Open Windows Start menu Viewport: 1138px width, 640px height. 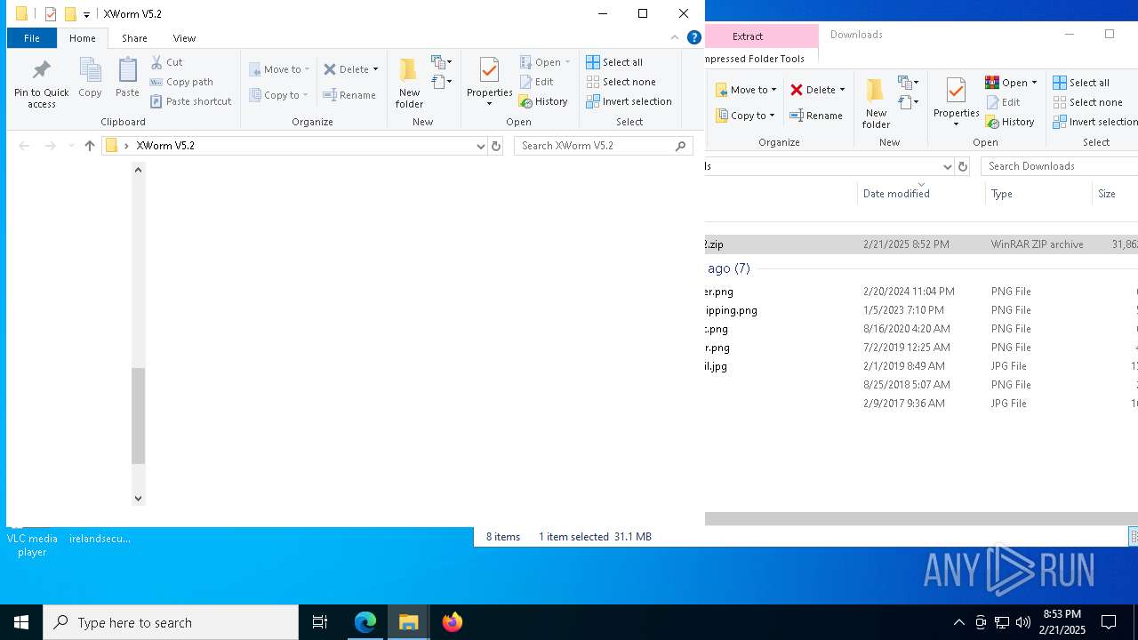[21, 622]
